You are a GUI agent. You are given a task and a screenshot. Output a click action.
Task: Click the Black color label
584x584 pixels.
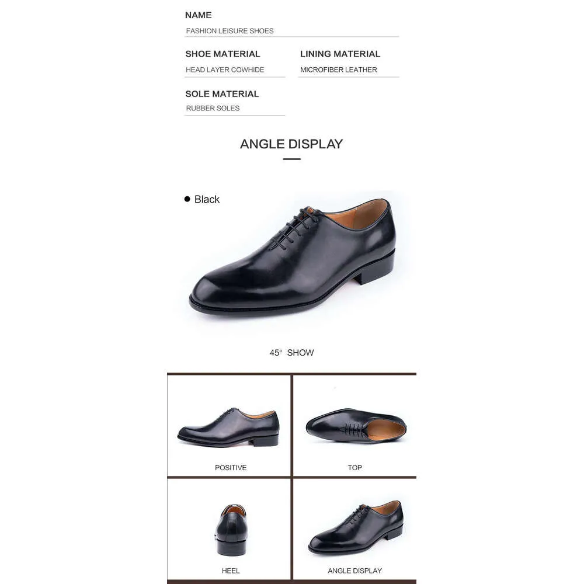coord(207,199)
